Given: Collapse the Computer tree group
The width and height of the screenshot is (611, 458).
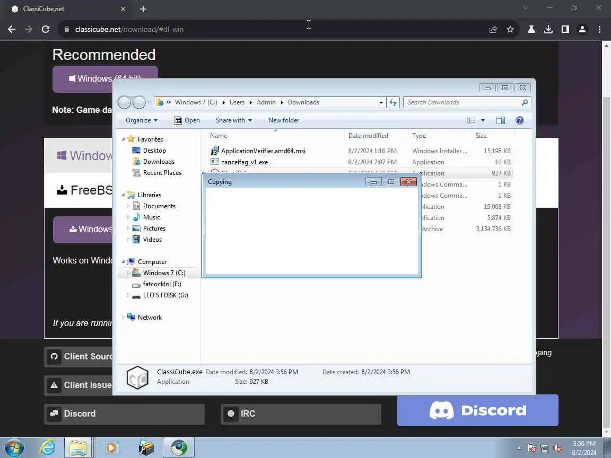Looking at the screenshot, I should click(x=123, y=262).
